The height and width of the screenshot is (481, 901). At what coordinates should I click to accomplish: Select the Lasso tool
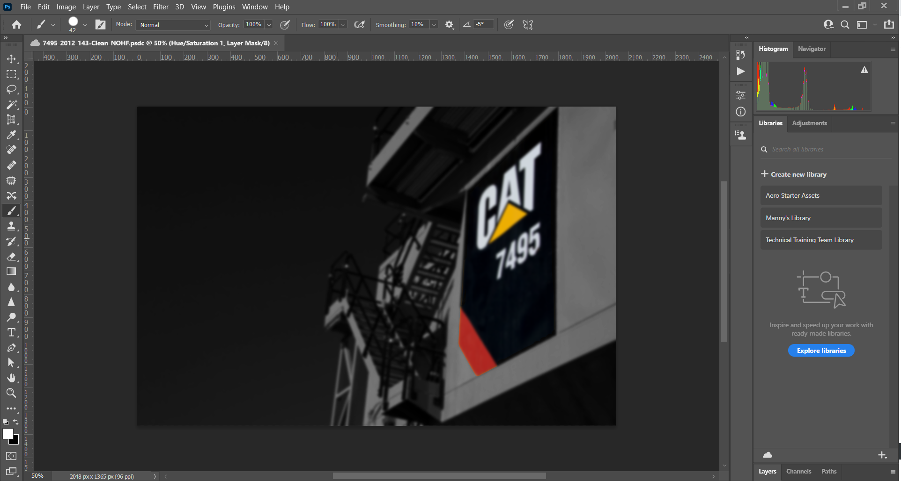point(11,89)
